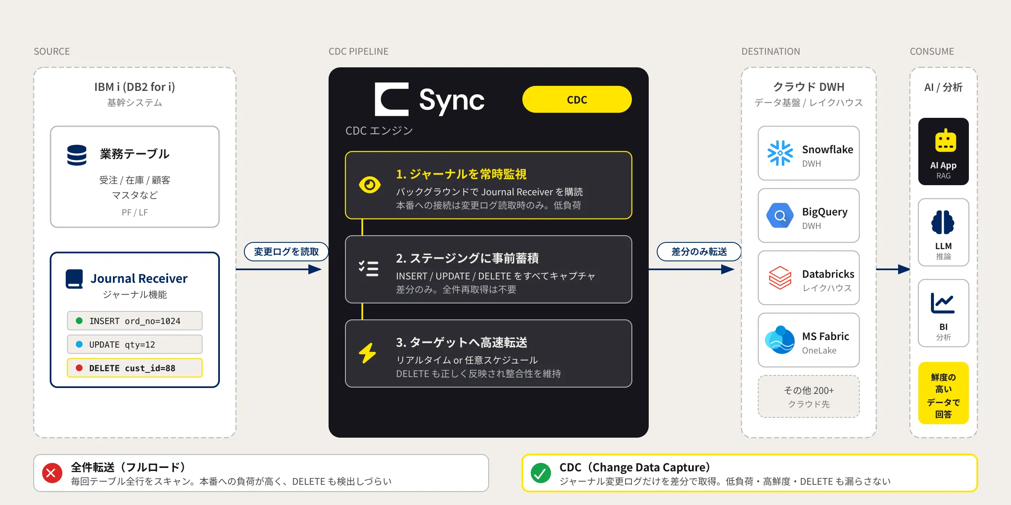1011x505 pixels.
Task: Click the "OneLake" label text
Action: point(819,351)
